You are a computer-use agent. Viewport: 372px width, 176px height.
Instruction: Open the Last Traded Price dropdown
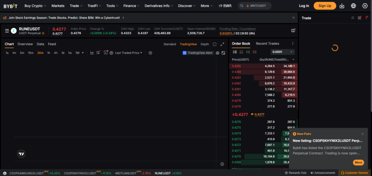coord(129,53)
